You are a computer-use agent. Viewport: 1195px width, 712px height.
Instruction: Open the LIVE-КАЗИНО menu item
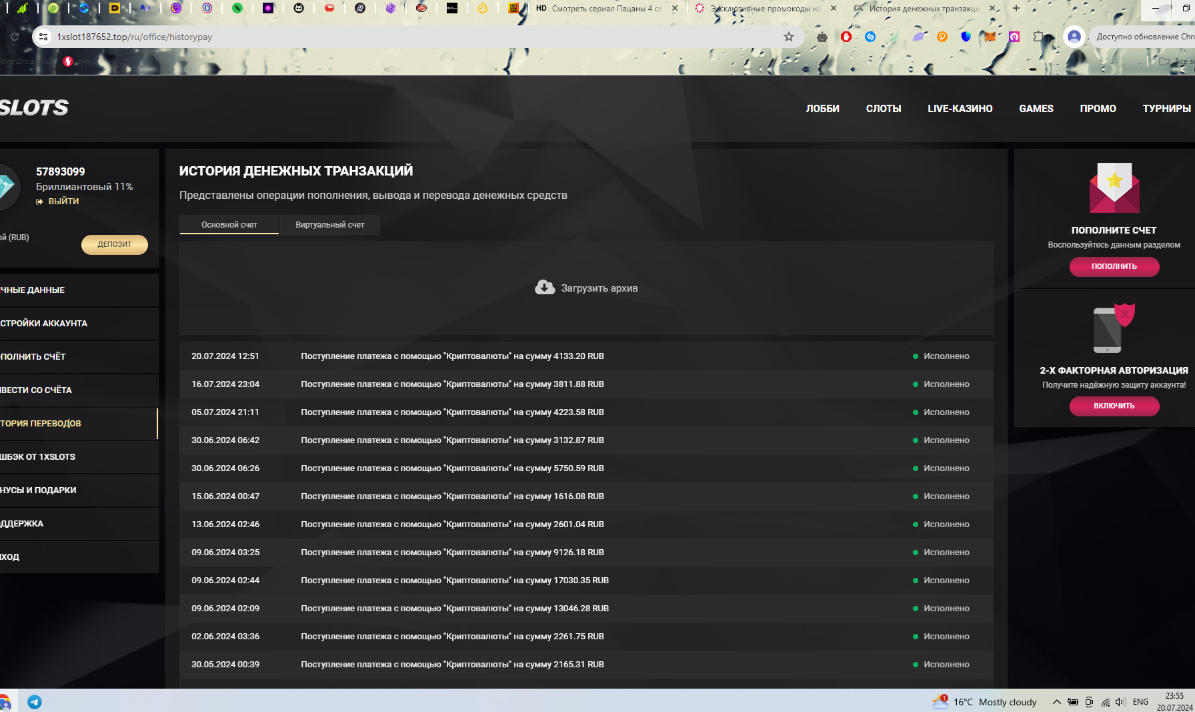960,109
